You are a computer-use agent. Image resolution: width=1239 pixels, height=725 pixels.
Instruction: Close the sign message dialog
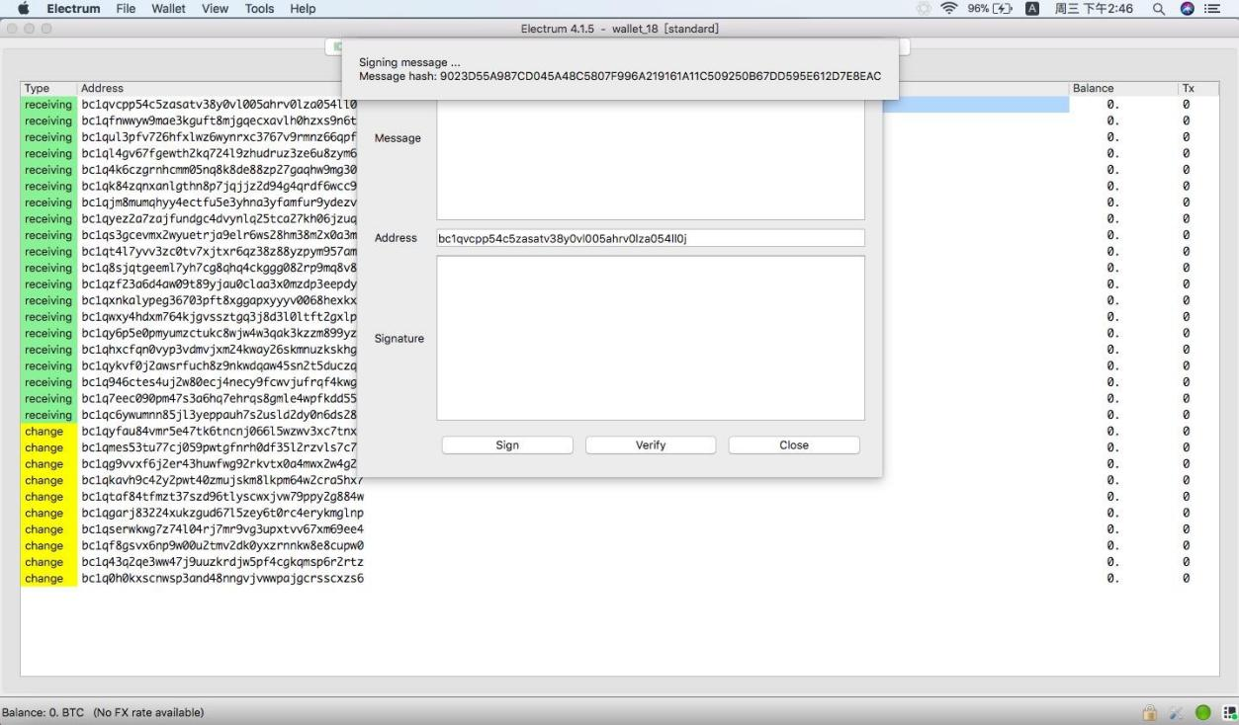(x=794, y=445)
